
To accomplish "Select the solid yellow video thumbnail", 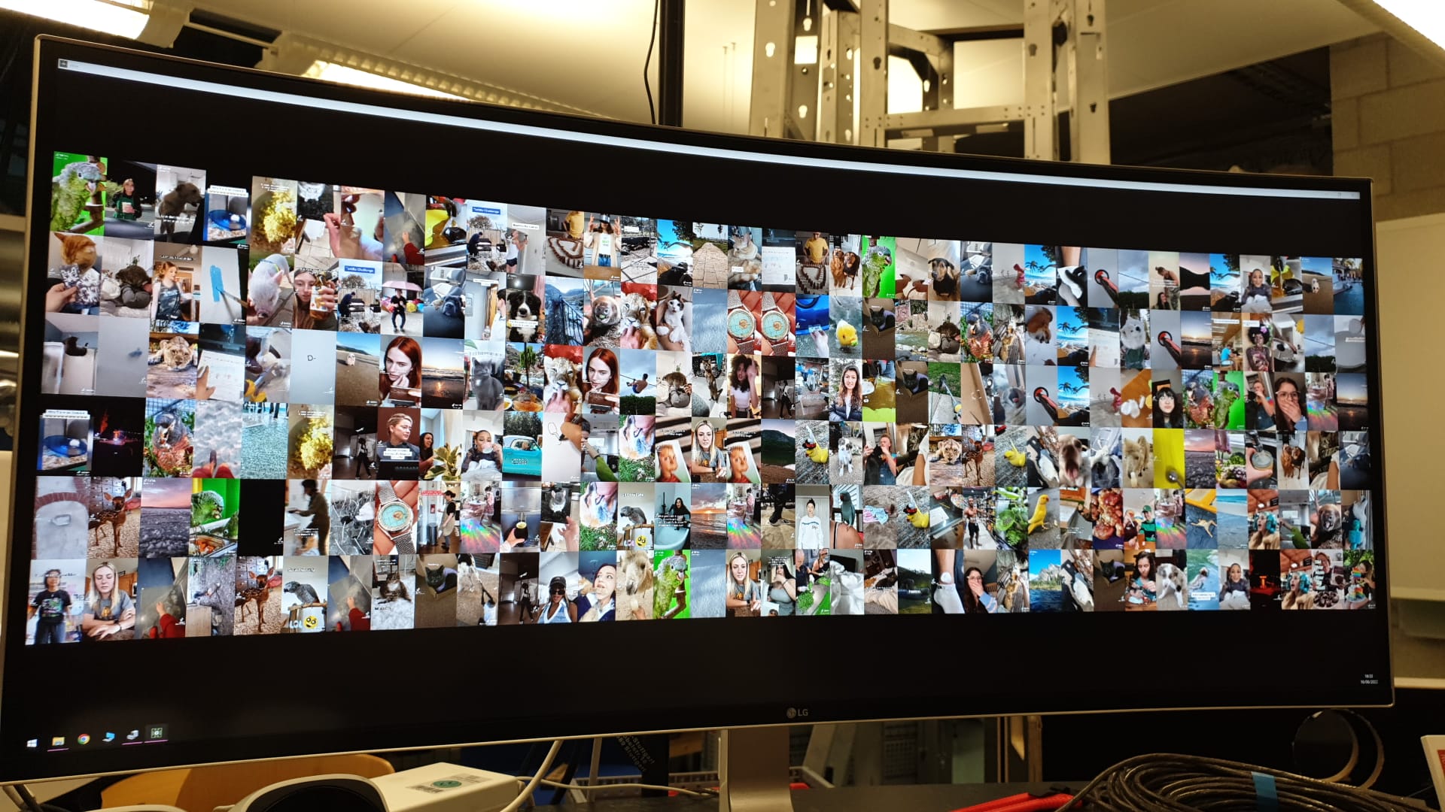I will tap(1168, 458).
